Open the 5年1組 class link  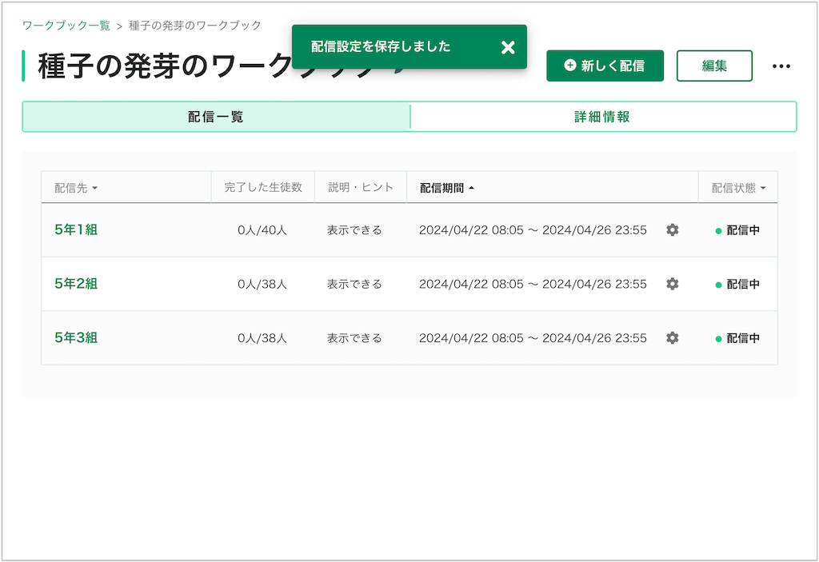pos(76,229)
